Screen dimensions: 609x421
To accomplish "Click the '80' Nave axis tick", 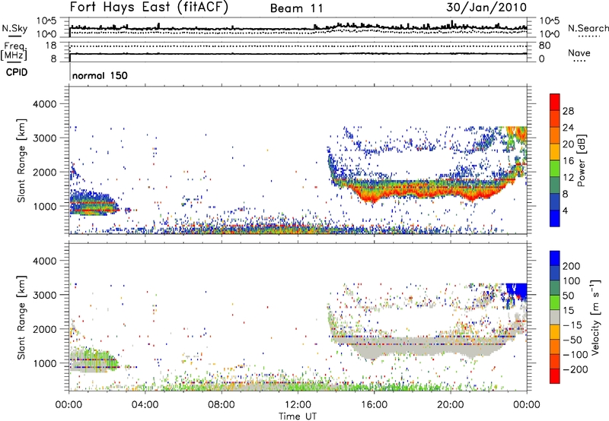I will point(544,46).
